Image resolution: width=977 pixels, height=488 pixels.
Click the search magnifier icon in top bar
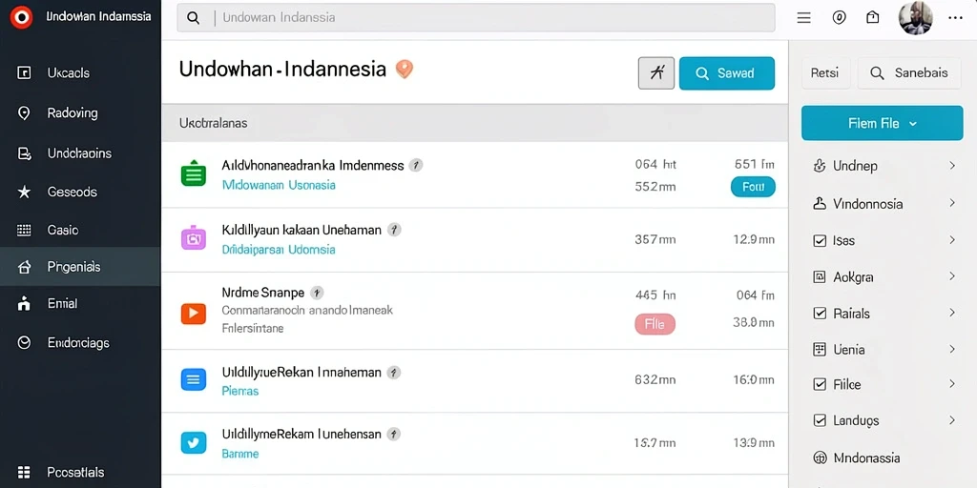click(193, 18)
